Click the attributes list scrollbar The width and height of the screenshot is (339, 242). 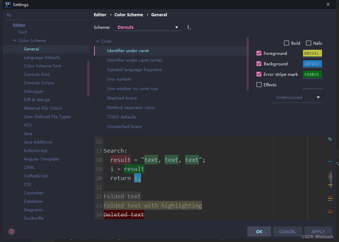tap(248, 64)
